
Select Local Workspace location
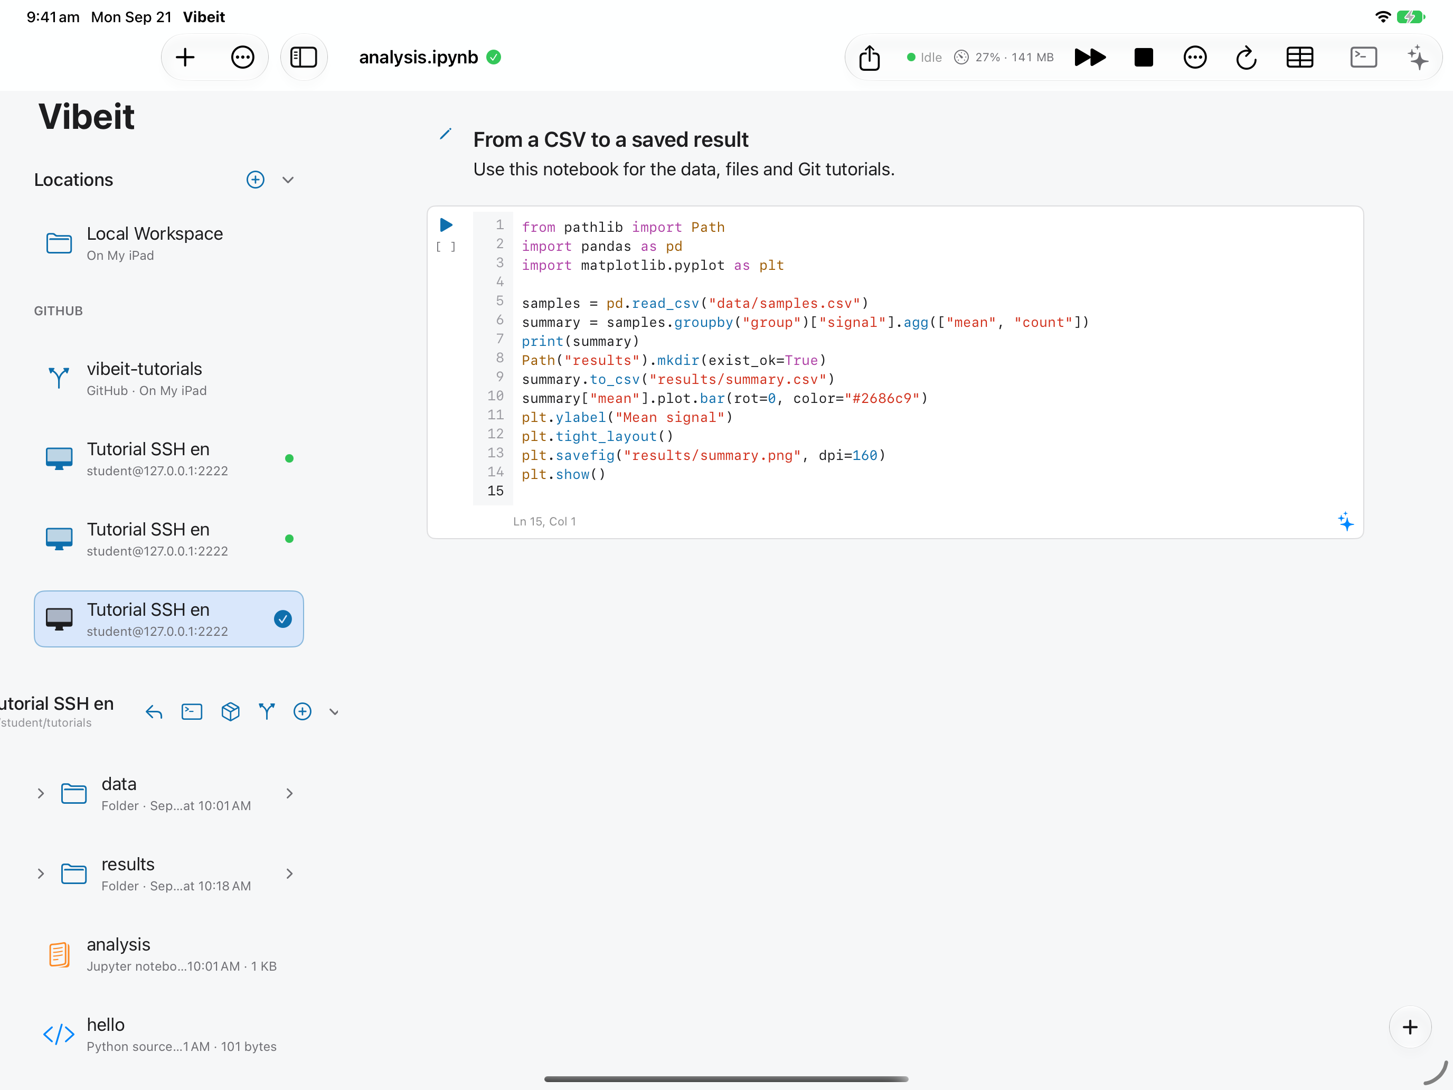click(169, 244)
